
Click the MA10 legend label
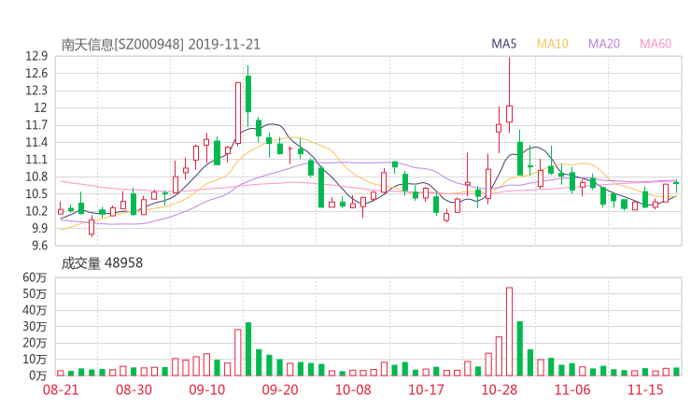tap(552, 44)
